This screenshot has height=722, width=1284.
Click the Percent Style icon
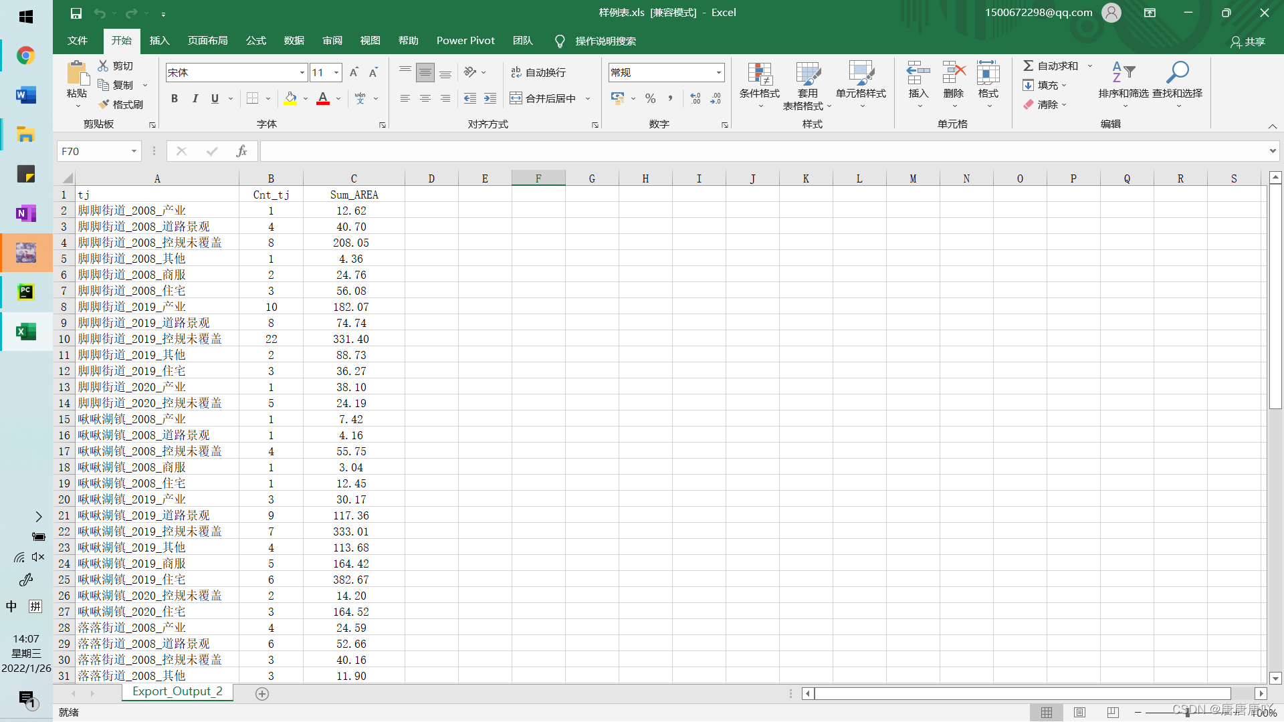pos(650,98)
